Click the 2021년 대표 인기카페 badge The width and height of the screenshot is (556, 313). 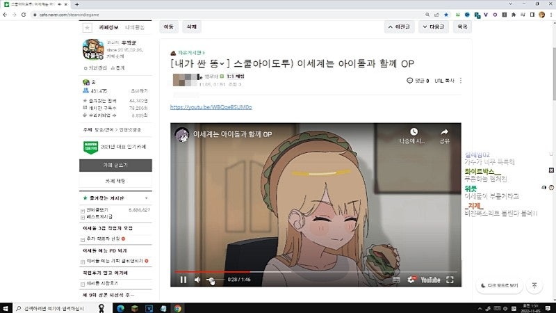(114, 147)
